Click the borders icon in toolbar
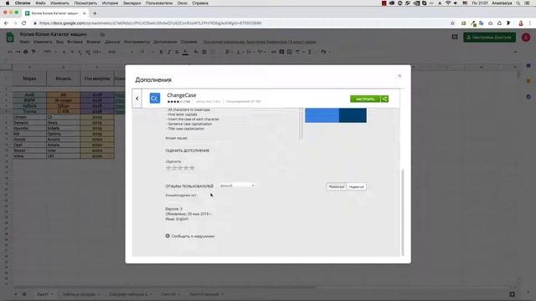Viewport: 536px width, 301px height. 204,52
